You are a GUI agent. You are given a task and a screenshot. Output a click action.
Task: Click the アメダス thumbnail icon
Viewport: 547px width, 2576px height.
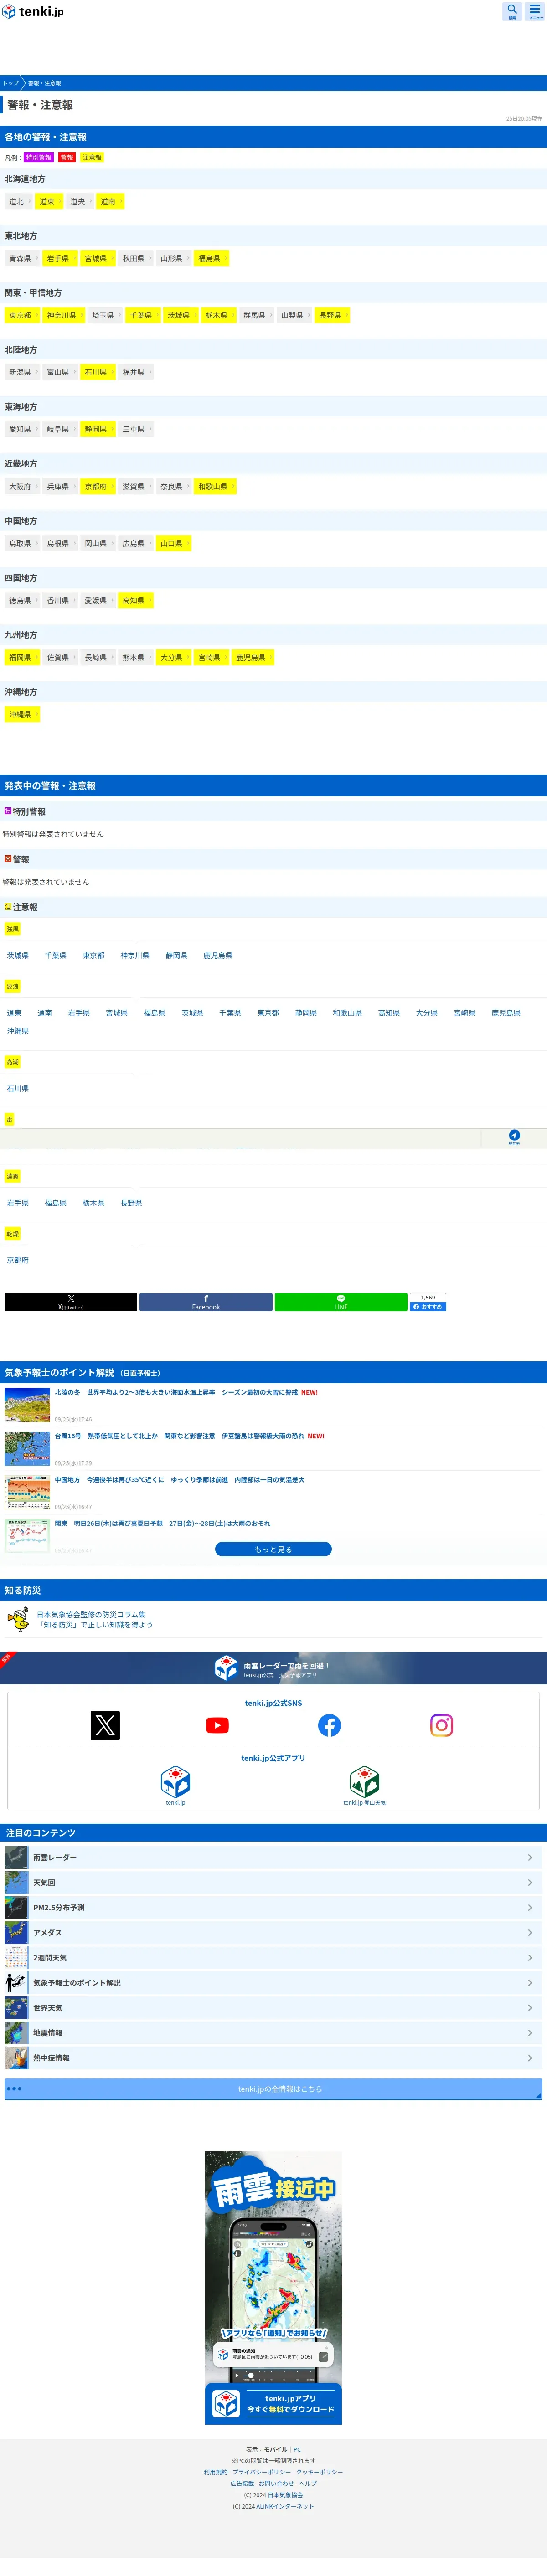pos(16,1932)
